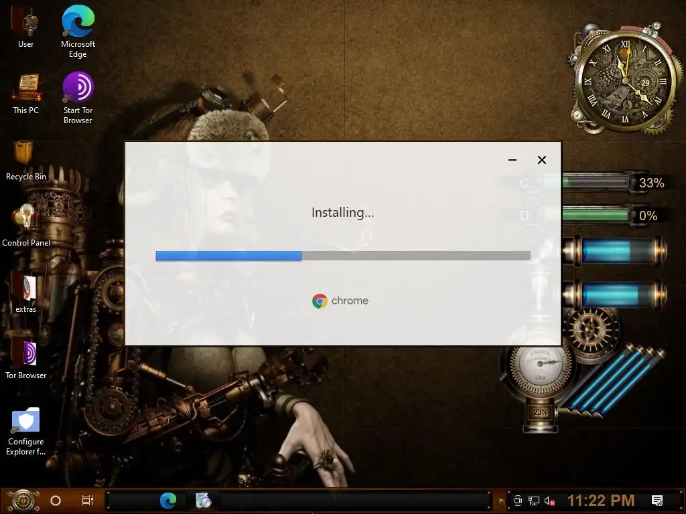Click the muted volume tray icon
Viewport: 686px width, 514px height.
[549, 501]
